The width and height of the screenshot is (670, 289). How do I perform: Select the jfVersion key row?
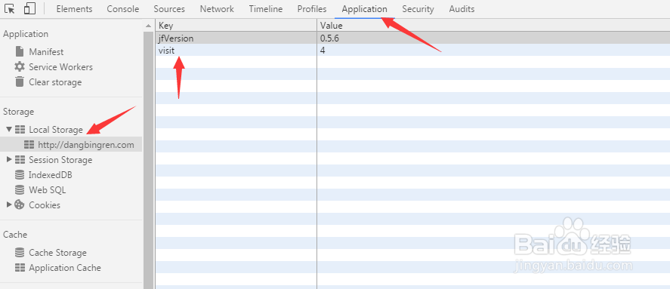pos(412,38)
